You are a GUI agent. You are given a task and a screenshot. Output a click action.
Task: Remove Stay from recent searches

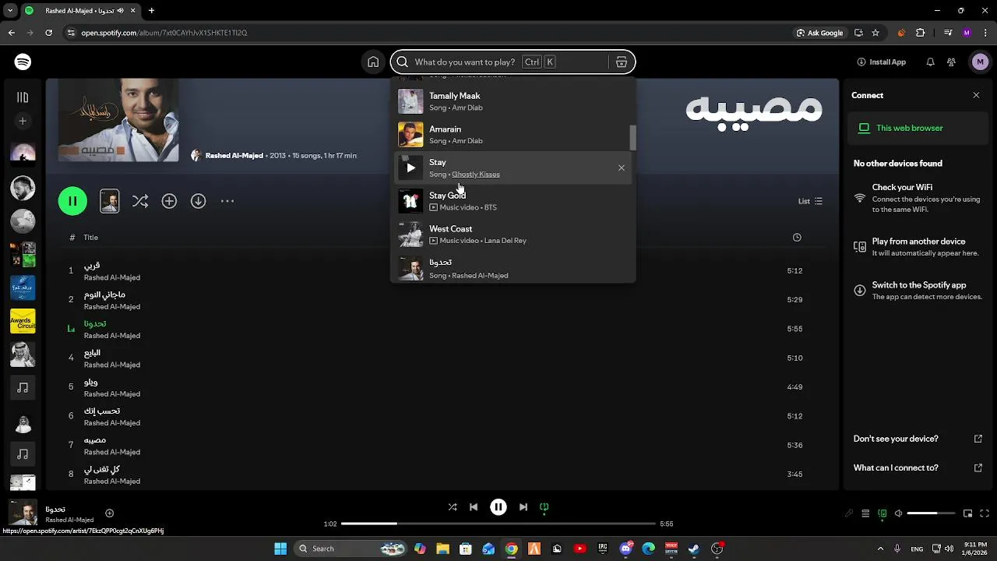(x=621, y=168)
